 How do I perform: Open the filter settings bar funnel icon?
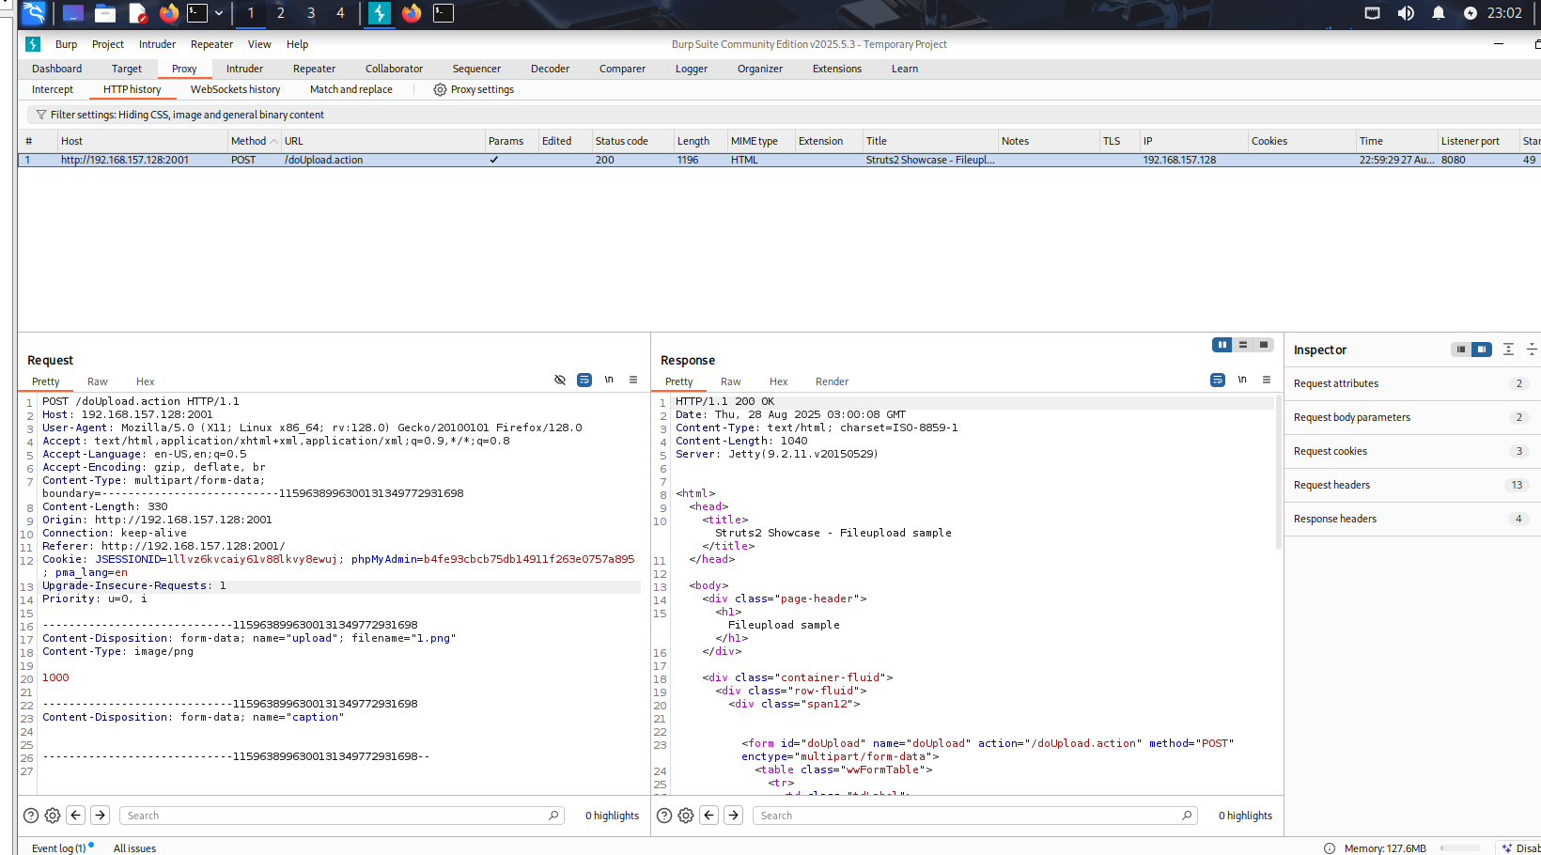(x=40, y=115)
